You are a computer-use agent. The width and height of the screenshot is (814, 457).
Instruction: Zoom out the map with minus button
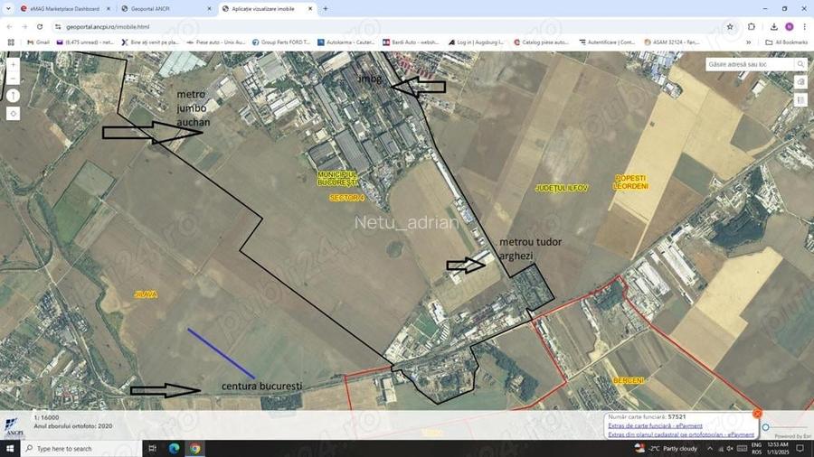[13, 79]
